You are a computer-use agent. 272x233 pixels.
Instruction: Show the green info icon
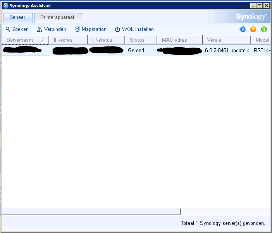(x=264, y=29)
